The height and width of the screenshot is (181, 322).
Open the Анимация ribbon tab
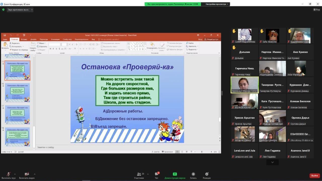[x=55, y=39]
